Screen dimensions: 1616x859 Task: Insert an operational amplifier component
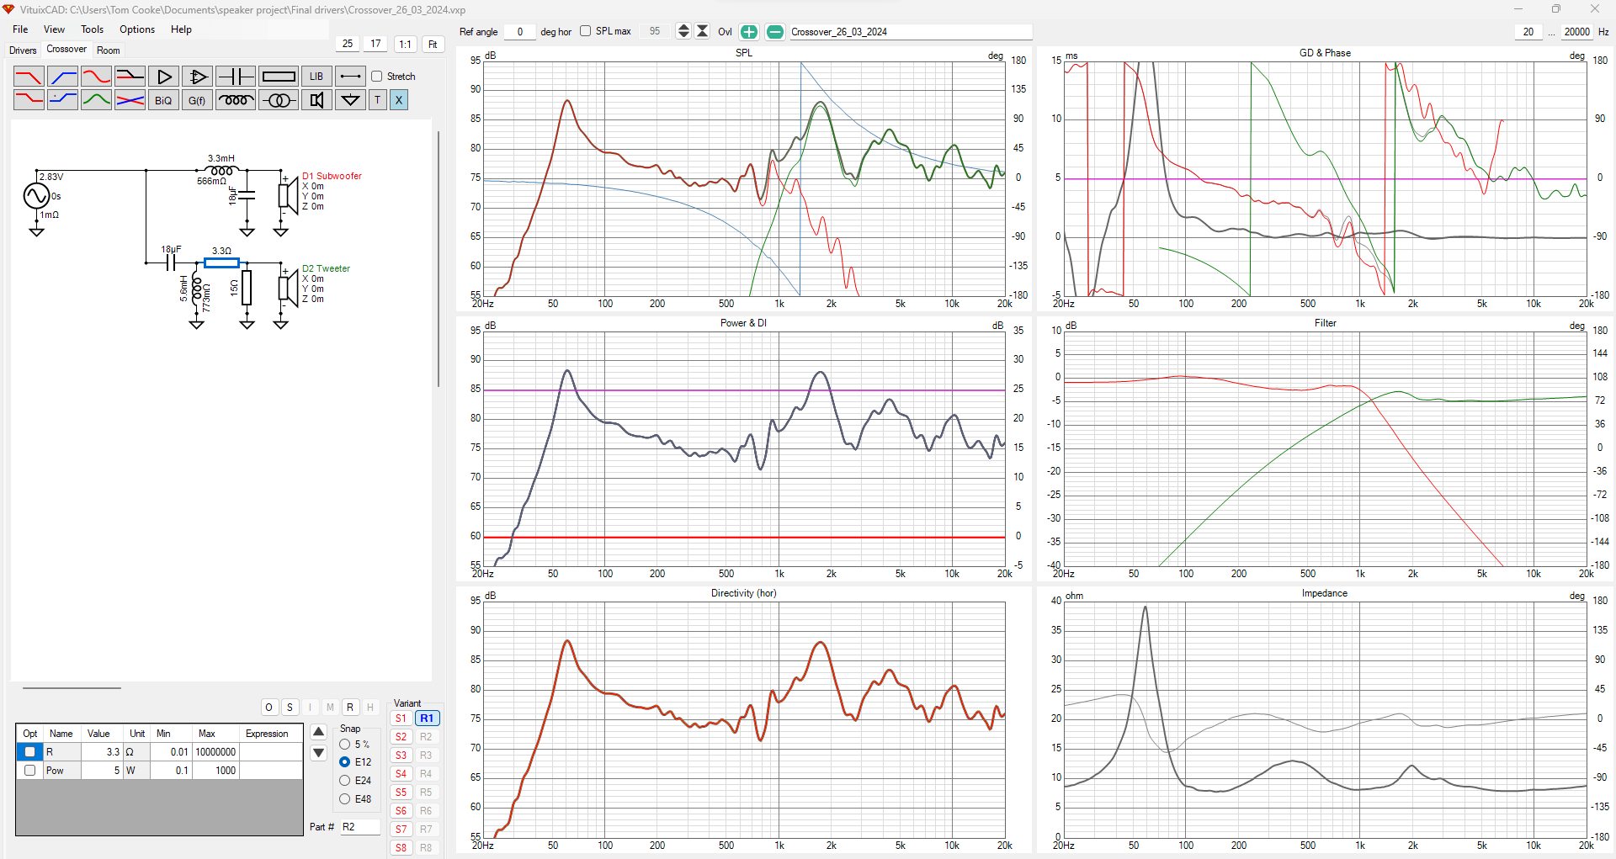pos(197,77)
